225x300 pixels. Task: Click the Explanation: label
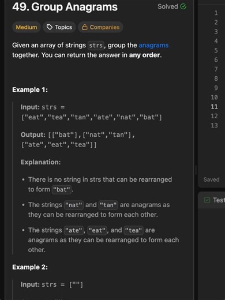pyautogui.click(x=40, y=162)
